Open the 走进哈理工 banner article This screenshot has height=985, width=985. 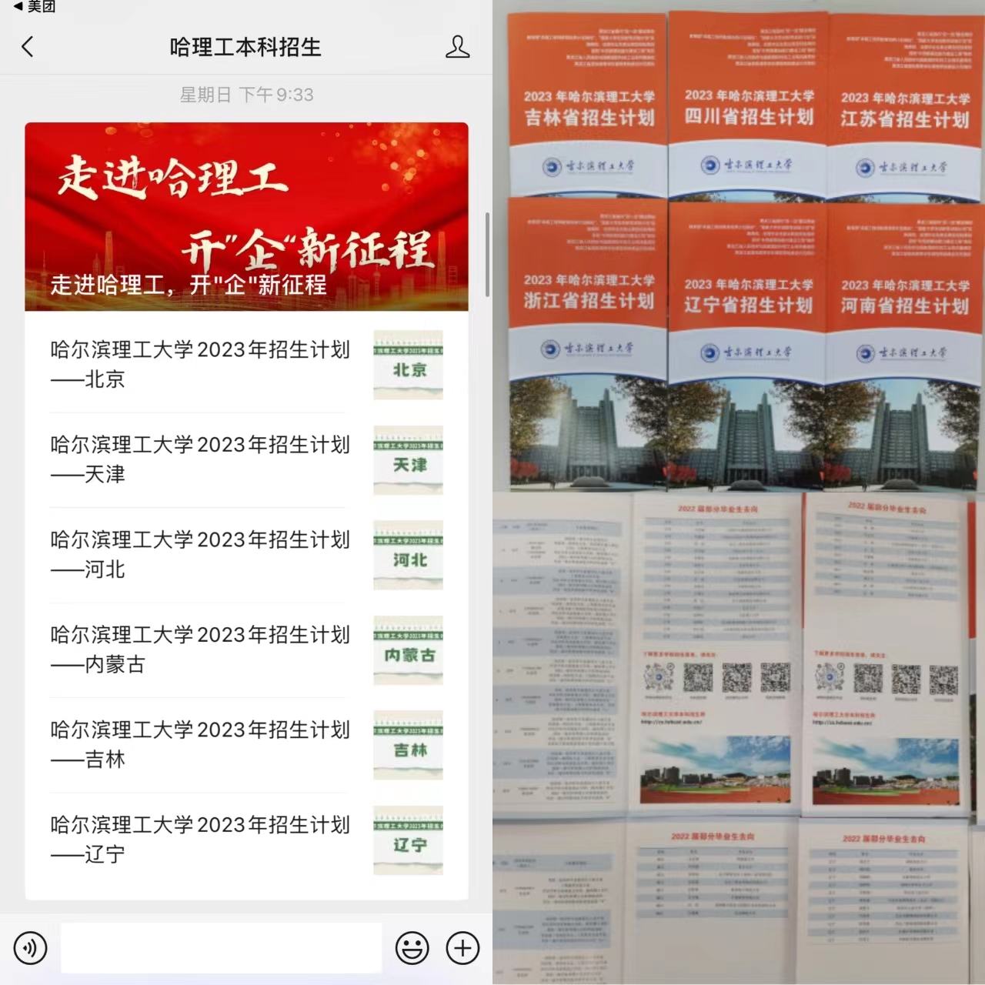point(246,216)
